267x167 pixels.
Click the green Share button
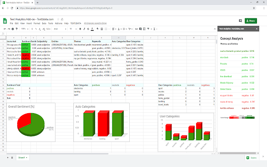(x=251, y=20)
